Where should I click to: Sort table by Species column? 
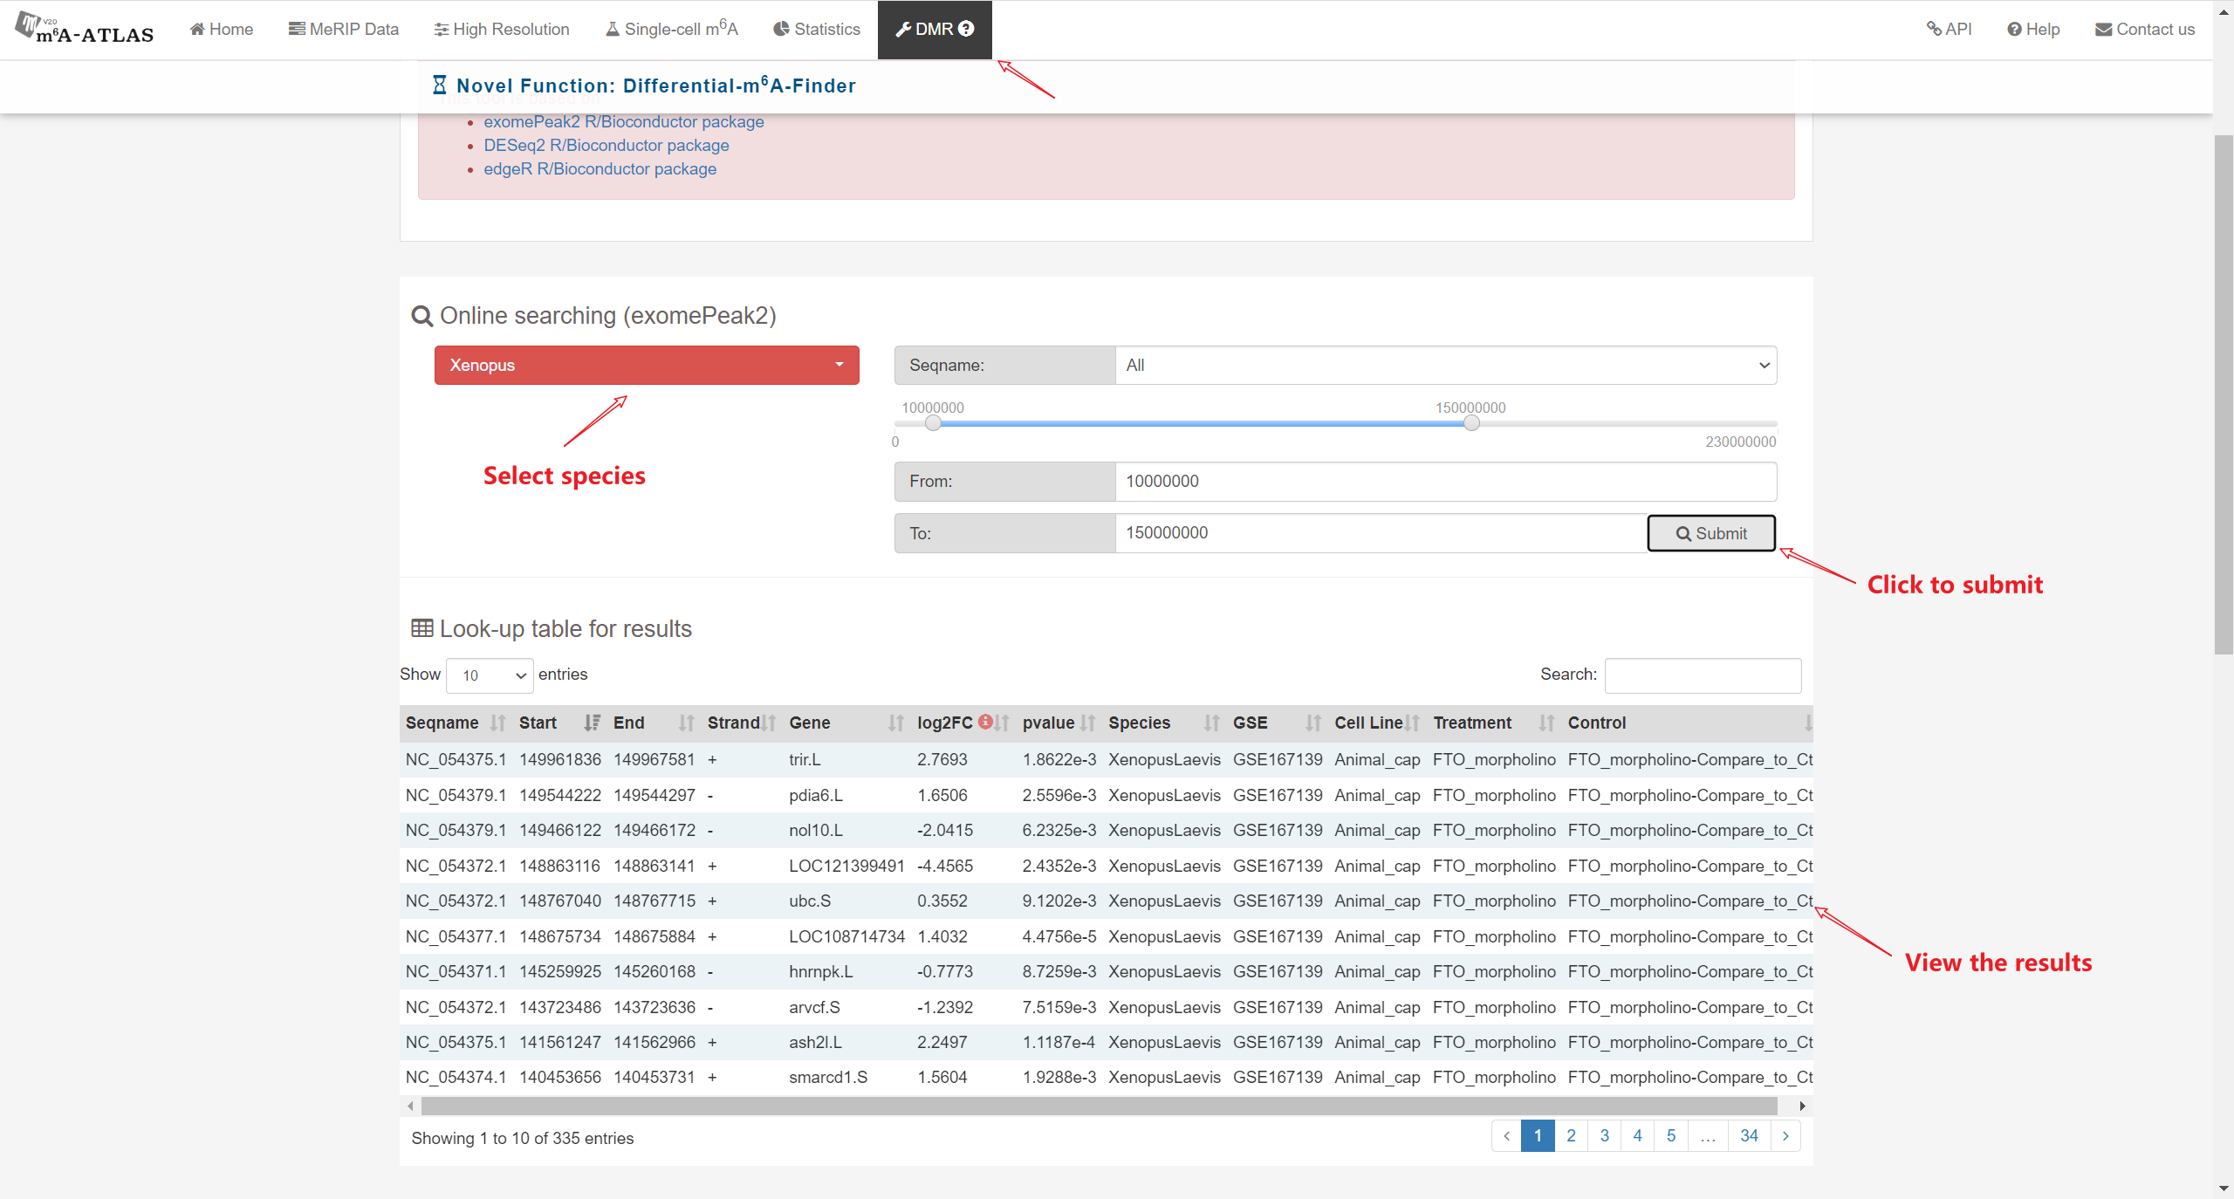pos(1164,723)
